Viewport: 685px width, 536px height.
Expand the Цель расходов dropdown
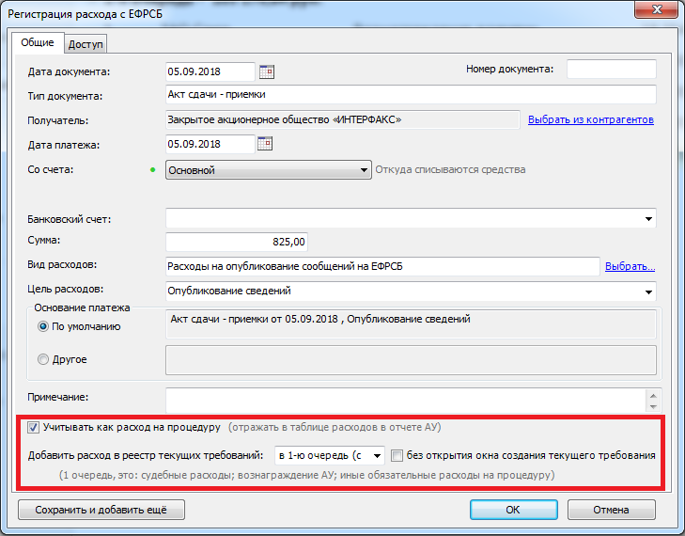click(649, 292)
